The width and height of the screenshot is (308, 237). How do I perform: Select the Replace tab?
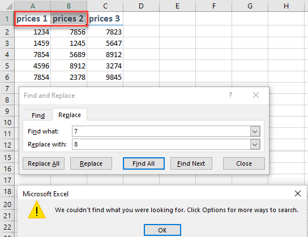tap(70, 115)
